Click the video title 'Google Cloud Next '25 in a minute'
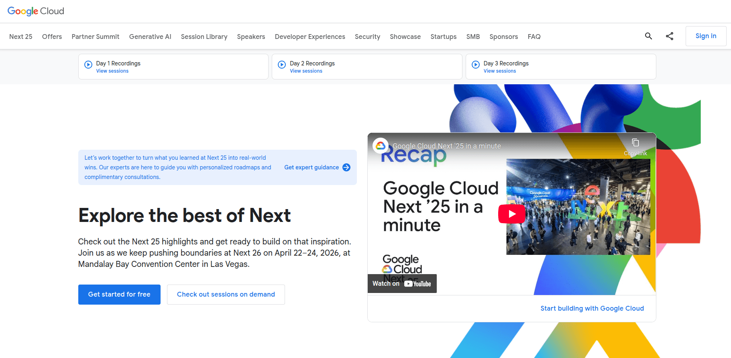This screenshot has width=731, height=358. coord(447,146)
